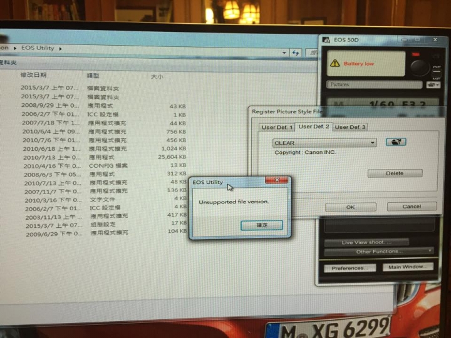The height and width of the screenshot is (338, 451).
Task: Open Preferences in the EOS 50D window
Action: point(350,268)
